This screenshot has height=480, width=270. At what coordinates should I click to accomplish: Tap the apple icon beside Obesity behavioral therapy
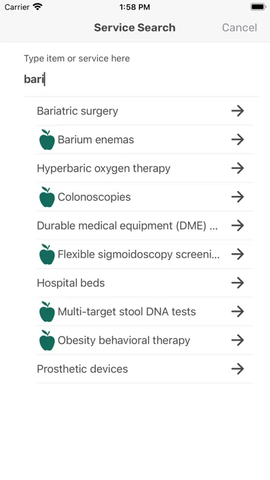click(47, 340)
